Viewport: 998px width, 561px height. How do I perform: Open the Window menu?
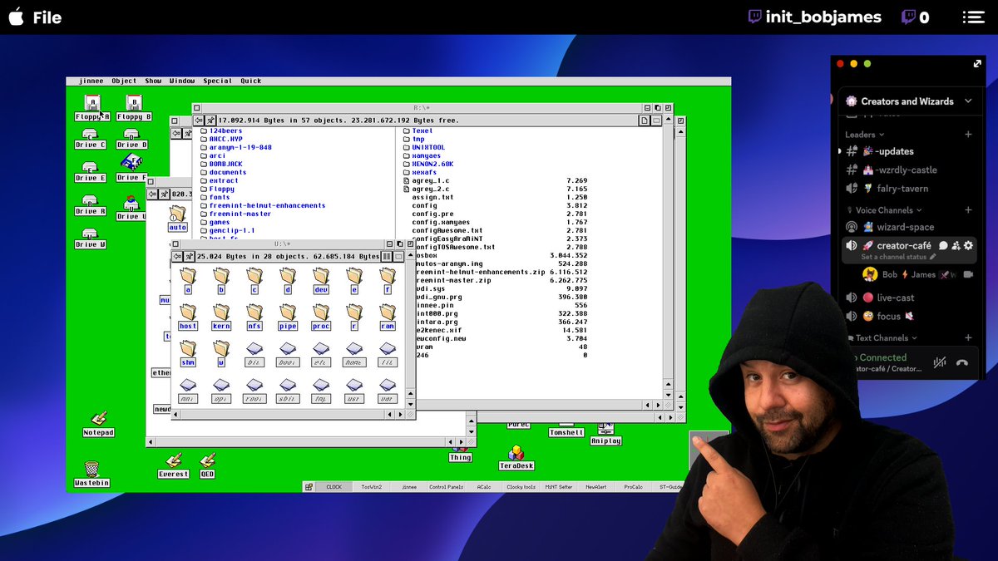[x=182, y=81]
